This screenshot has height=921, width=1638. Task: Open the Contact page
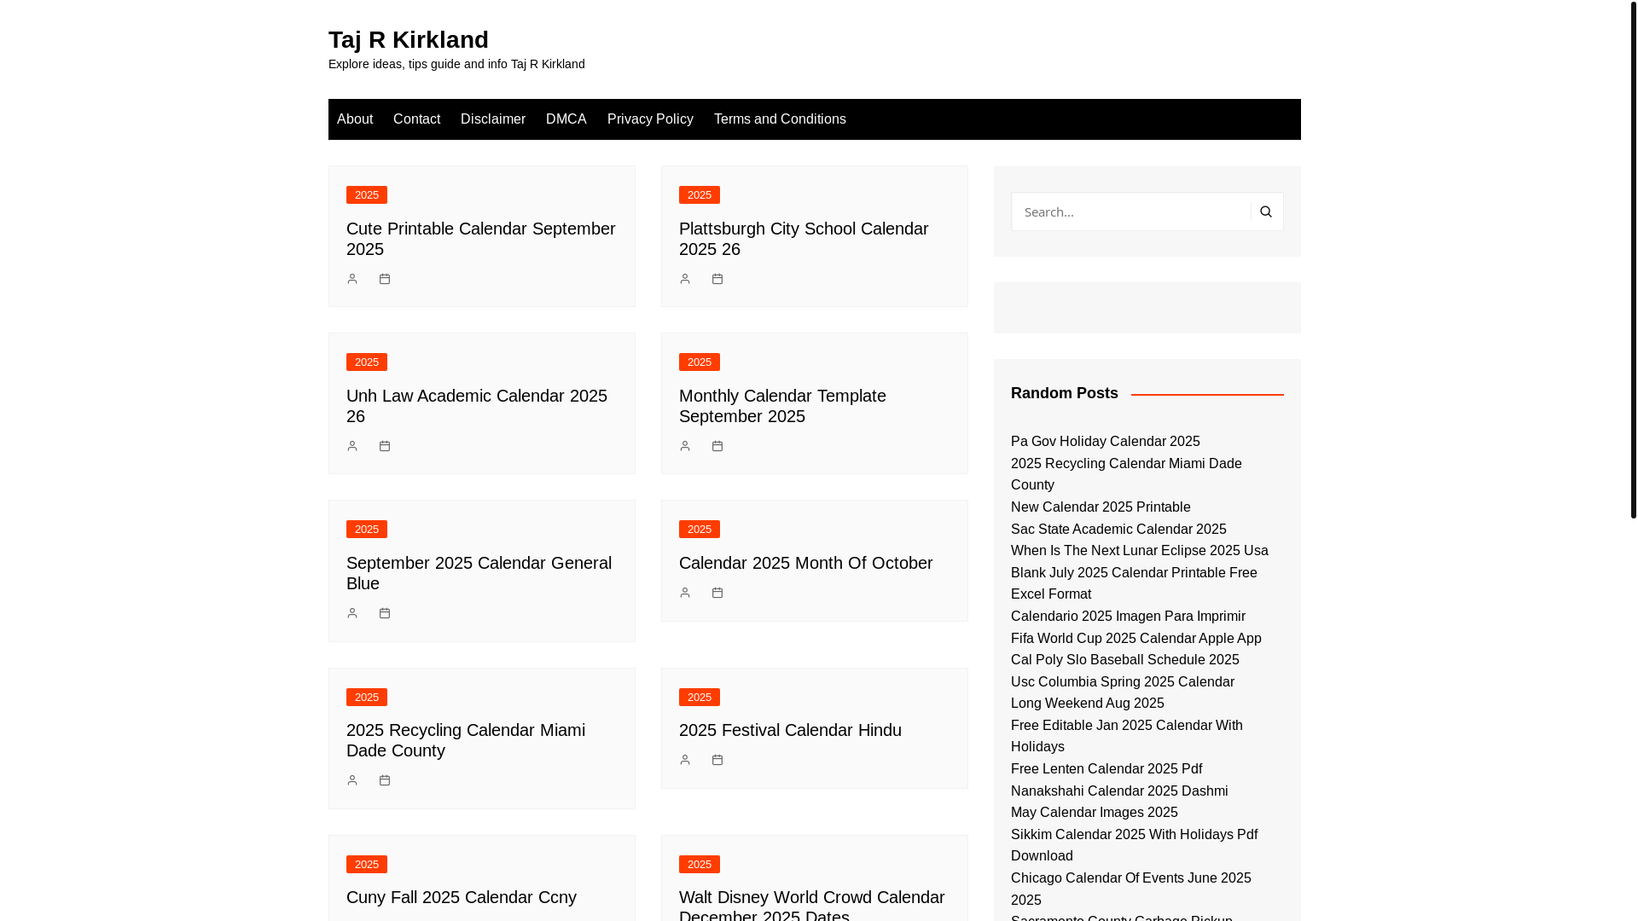(x=416, y=119)
